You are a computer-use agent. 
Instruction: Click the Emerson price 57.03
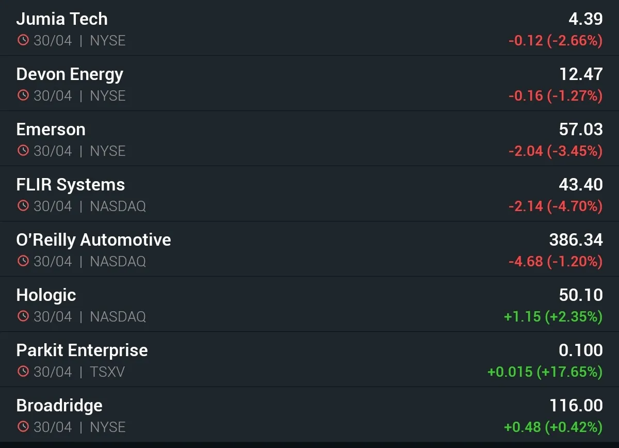[581, 129]
